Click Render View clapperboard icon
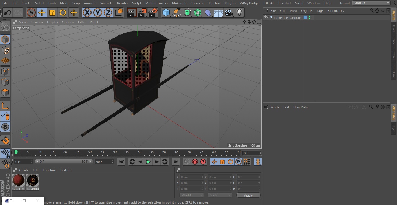Screen dimensions: 397x205 (132, 13)
